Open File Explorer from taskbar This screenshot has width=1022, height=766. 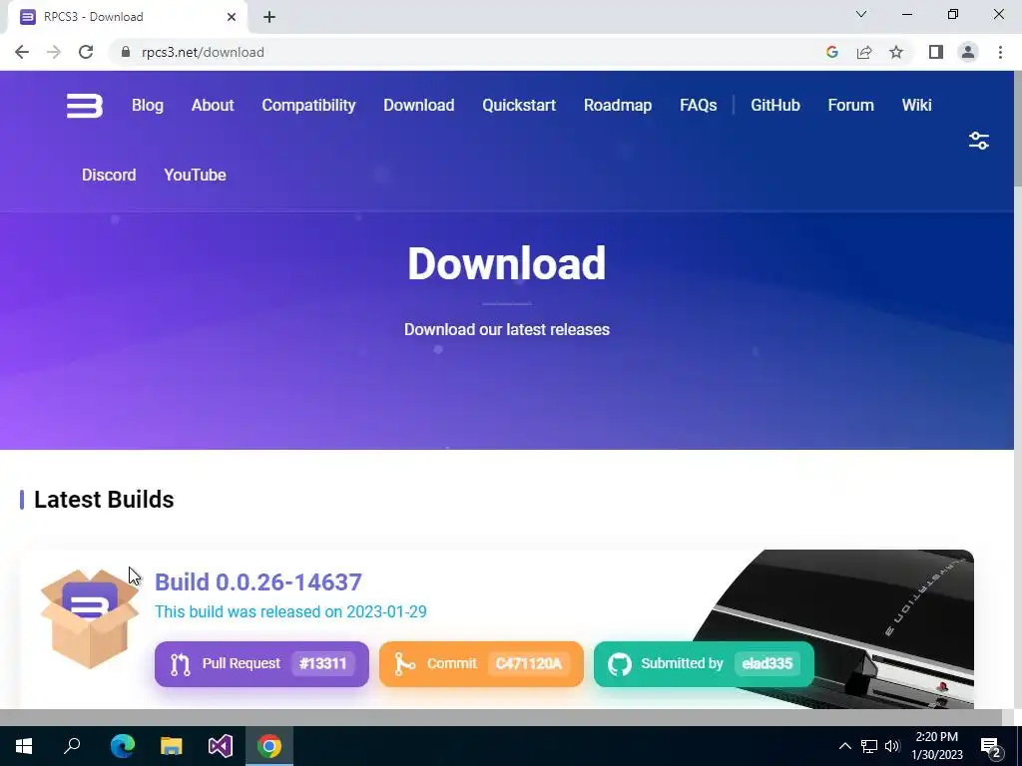(x=172, y=746)
